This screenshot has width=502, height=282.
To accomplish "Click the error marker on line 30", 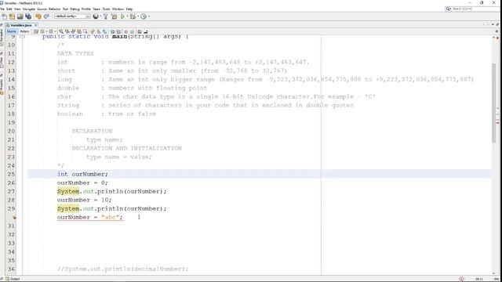I will pos(14,218).
